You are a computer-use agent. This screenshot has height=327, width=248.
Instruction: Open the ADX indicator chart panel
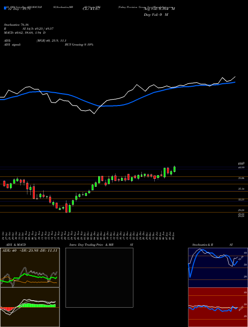coord(30,268)
